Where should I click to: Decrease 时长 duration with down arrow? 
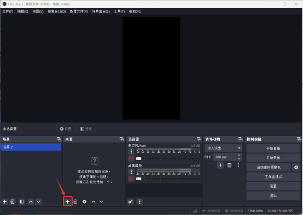click(x=239, y=159)
